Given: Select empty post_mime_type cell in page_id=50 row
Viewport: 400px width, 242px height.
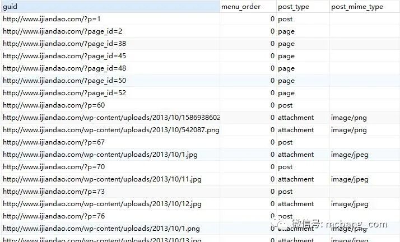Looking at the screenshot, I should (x=365, y=81).
